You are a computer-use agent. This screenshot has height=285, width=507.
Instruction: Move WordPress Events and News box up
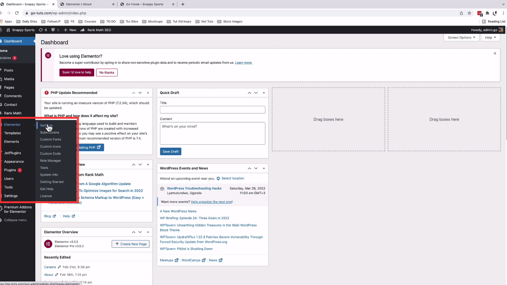[249, 168]
